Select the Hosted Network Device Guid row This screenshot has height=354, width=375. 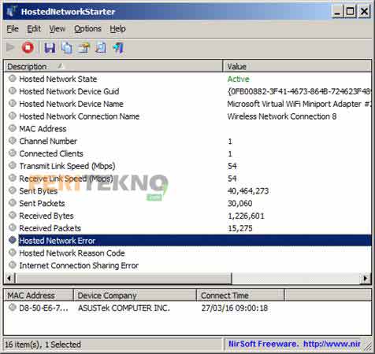click(187, 91)
